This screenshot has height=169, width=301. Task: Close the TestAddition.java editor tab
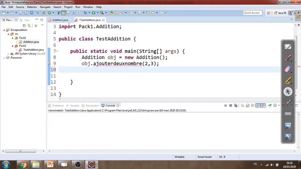pos(103,20)
